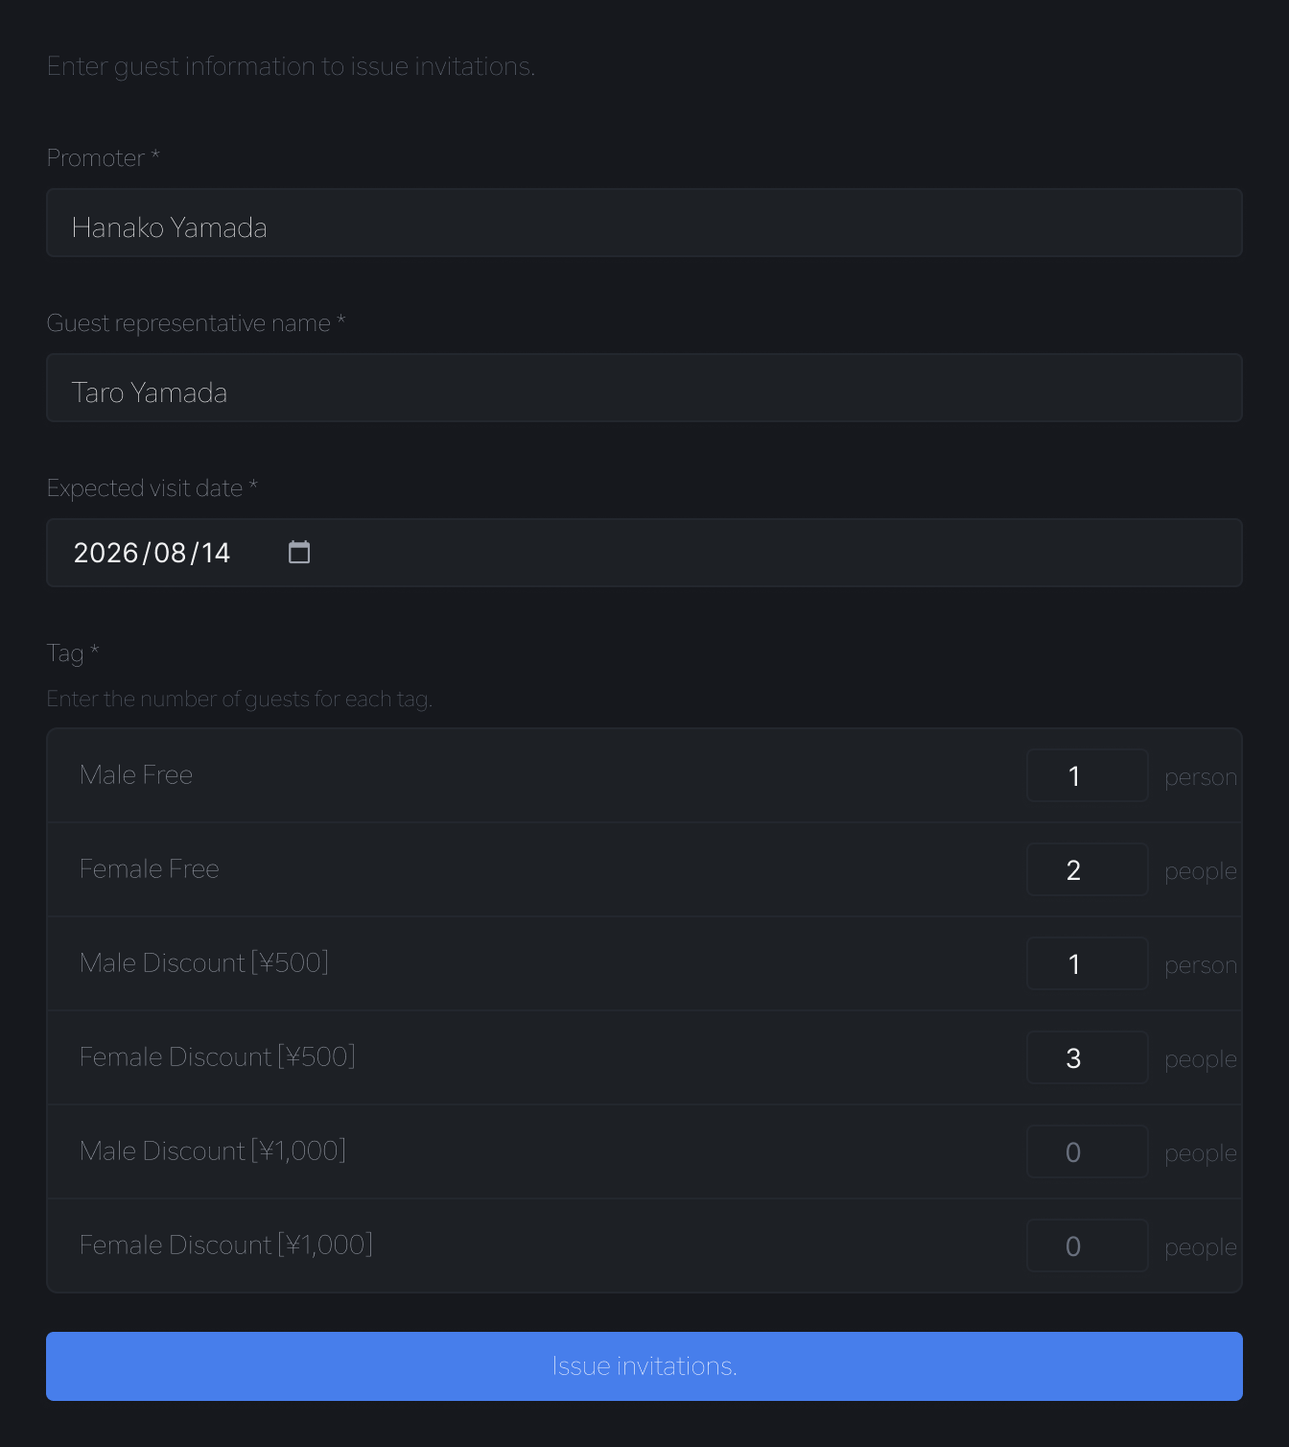Click the Female Discount [¥1,000] count box

coord(1087,1245)
